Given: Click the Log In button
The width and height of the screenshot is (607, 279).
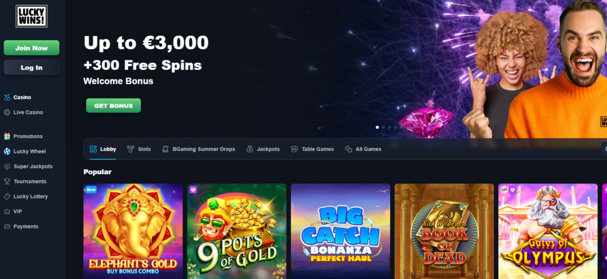Looking at the screenshot, I should pos(31,68).
